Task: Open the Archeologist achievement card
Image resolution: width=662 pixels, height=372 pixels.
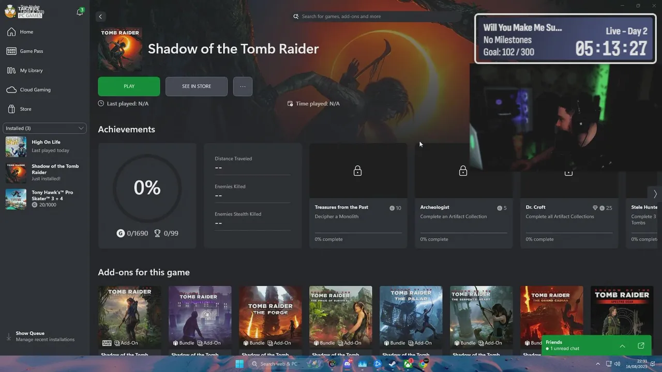Action: click(x=463, y=196)
